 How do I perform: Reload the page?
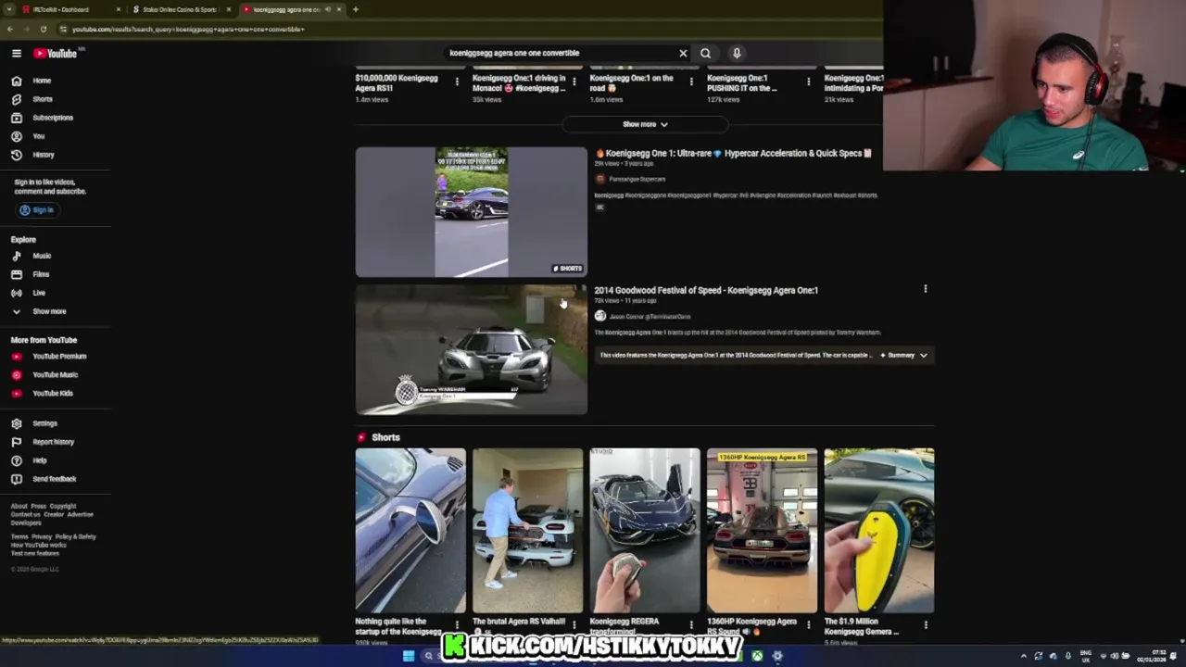[43, 29]
